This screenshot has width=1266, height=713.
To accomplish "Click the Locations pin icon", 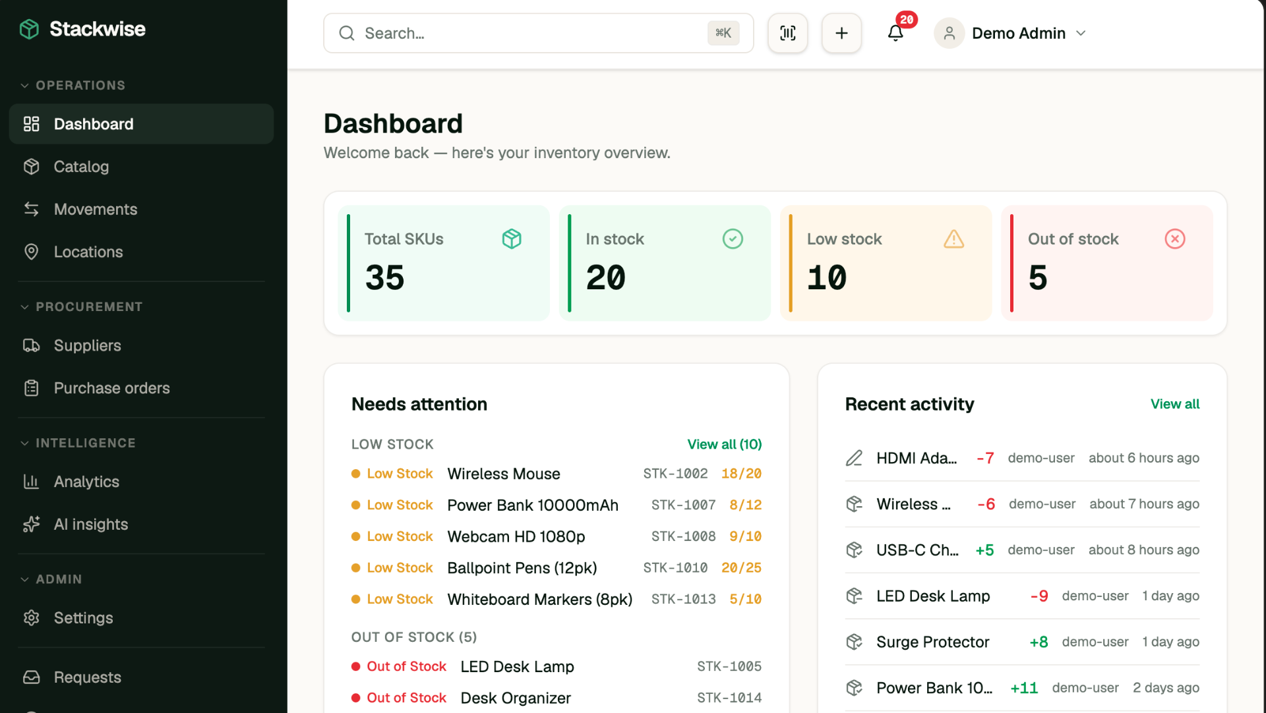I will tap(31, 251).
